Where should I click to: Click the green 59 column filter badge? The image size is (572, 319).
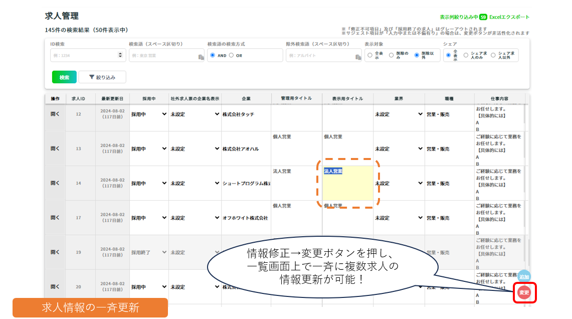483,17
